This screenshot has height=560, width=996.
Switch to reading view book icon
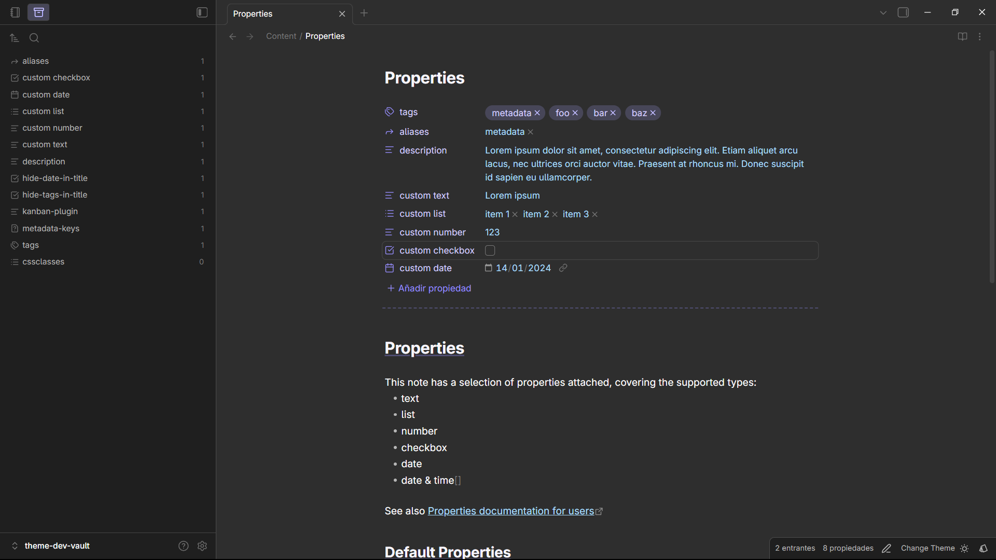coord(962,36)
